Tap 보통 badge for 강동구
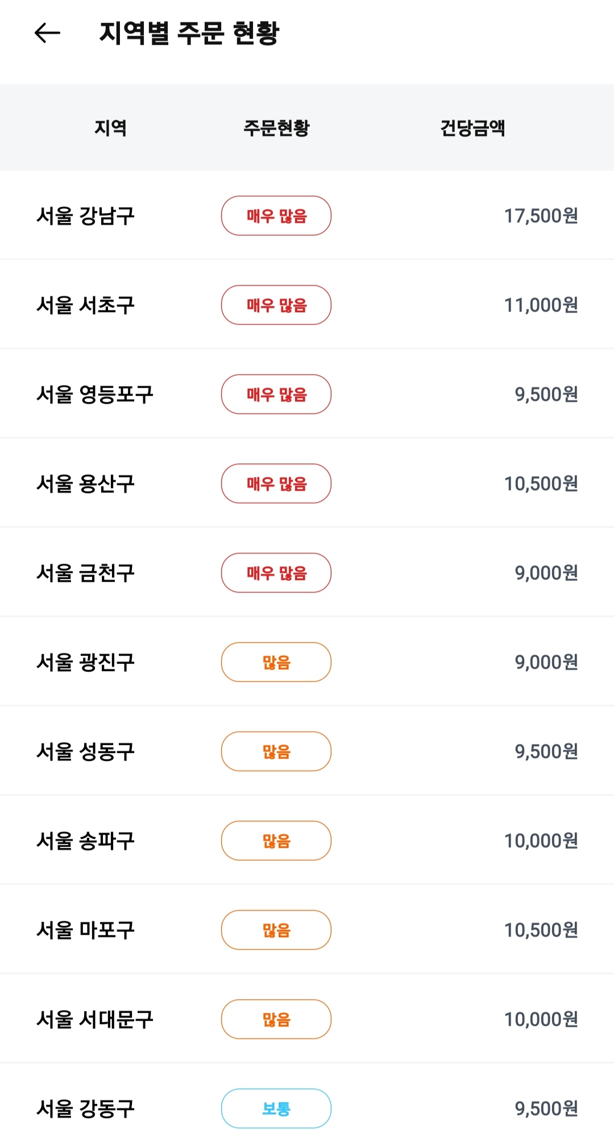 coord(276,1108)
